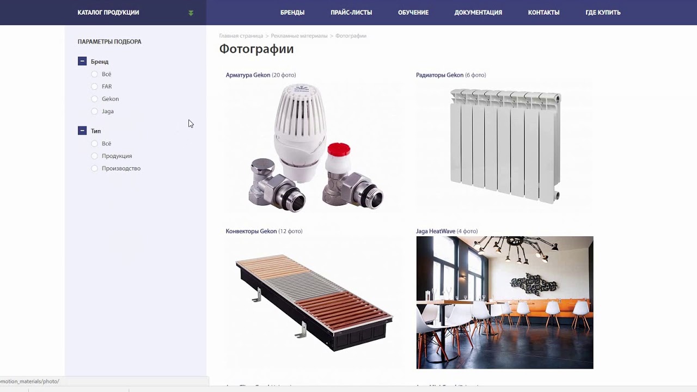Screen dimensions: 697x392
Task: Open the cafe interior photo thumbnail
Action: coord(505,303)
